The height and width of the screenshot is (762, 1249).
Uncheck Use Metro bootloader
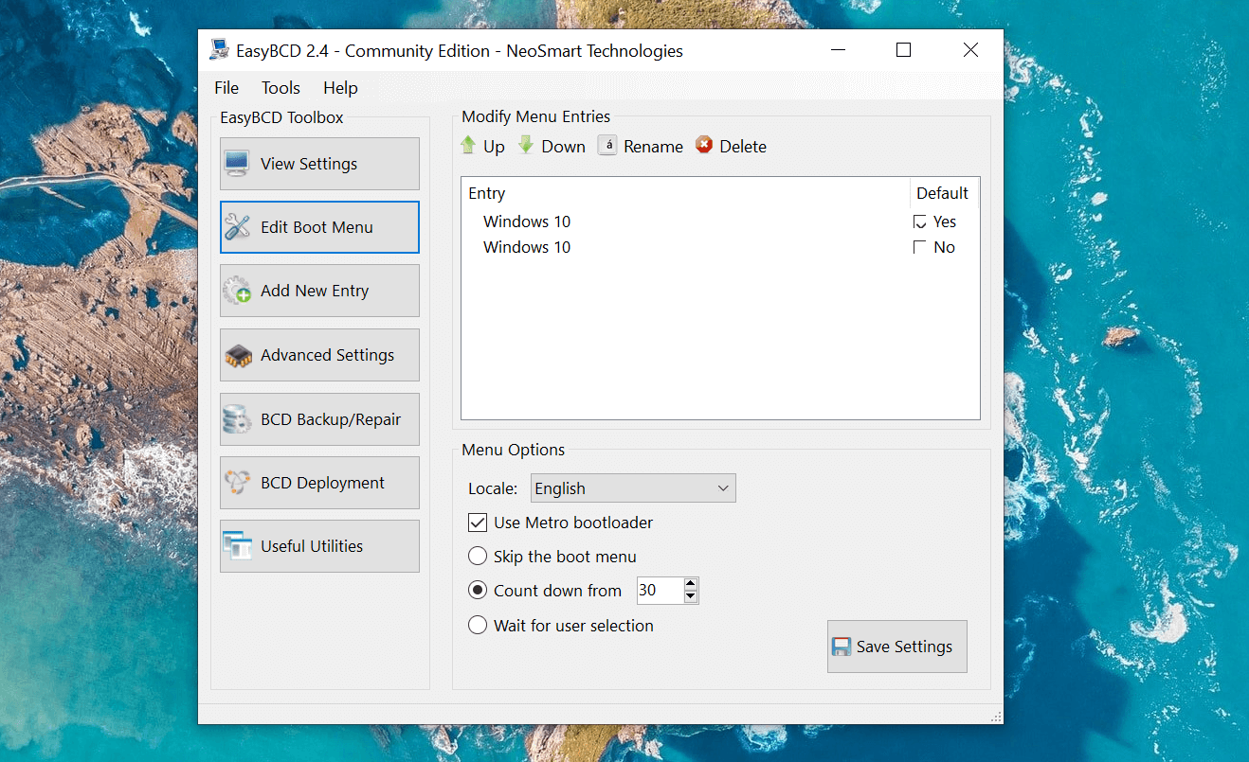(x=478, y=523)
